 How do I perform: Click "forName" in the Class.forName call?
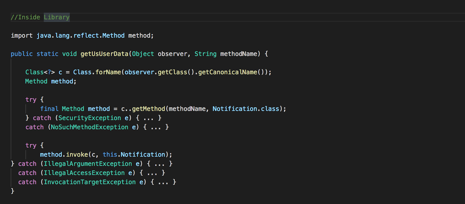coord(108,72)
